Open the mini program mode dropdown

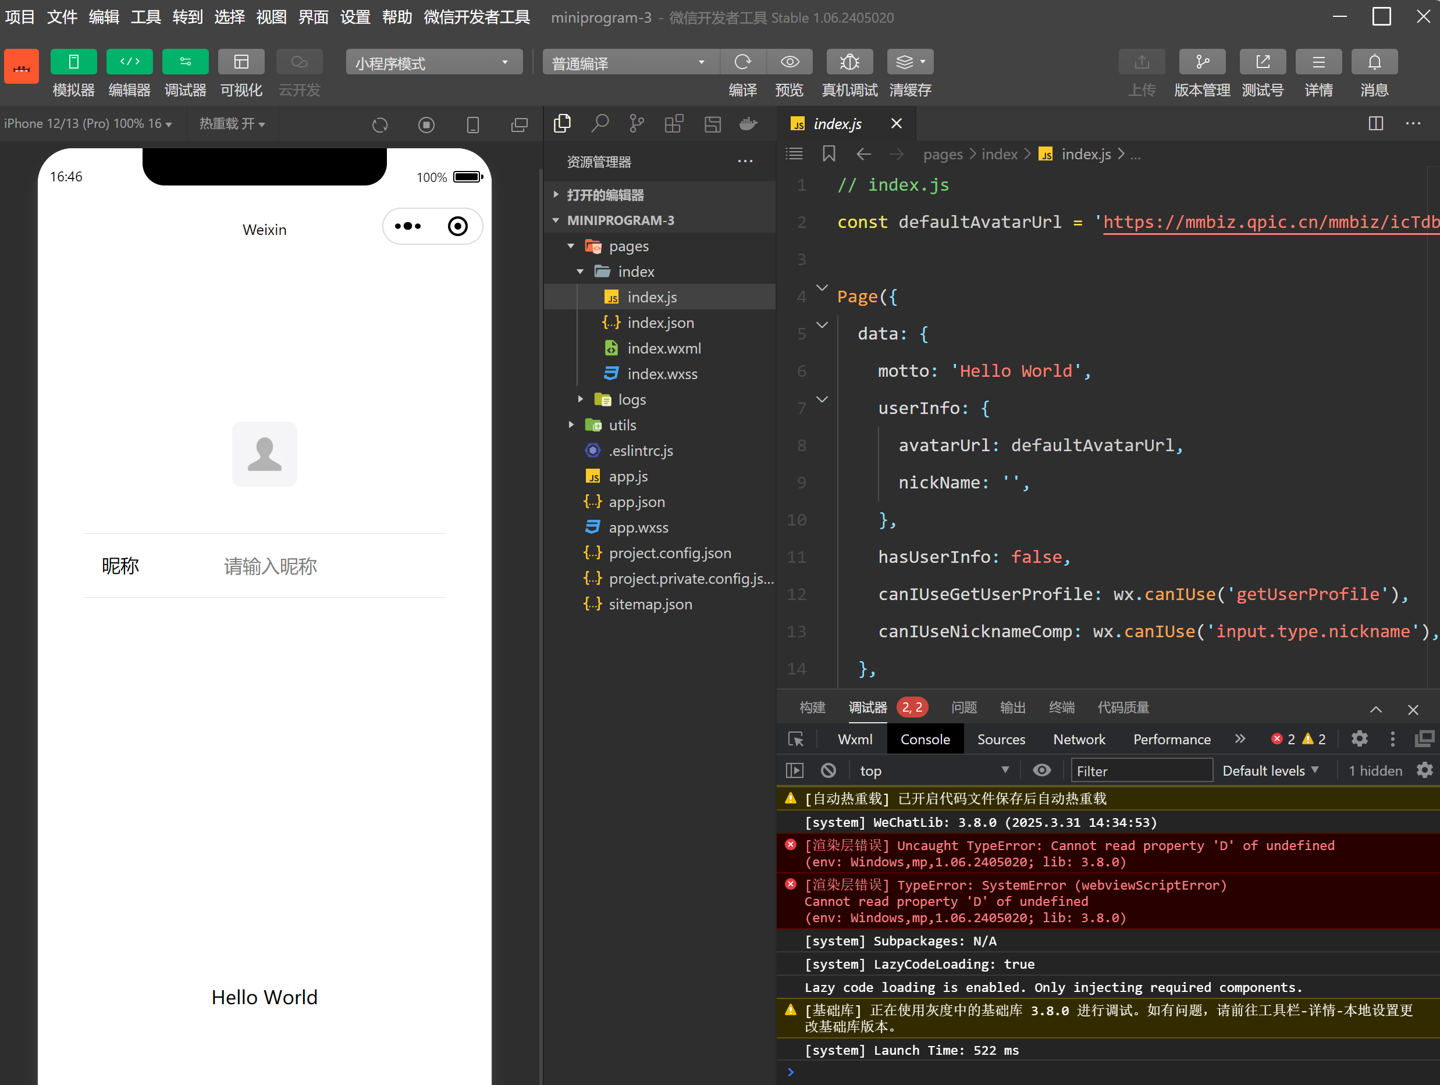click(x=434, y=62)
